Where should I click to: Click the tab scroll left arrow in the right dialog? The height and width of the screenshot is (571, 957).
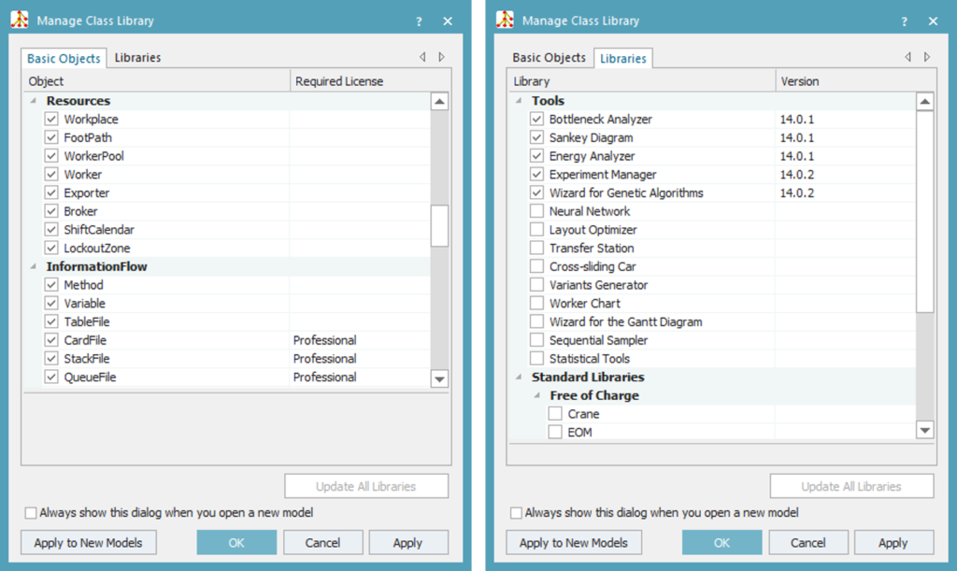tap(907, 57)
